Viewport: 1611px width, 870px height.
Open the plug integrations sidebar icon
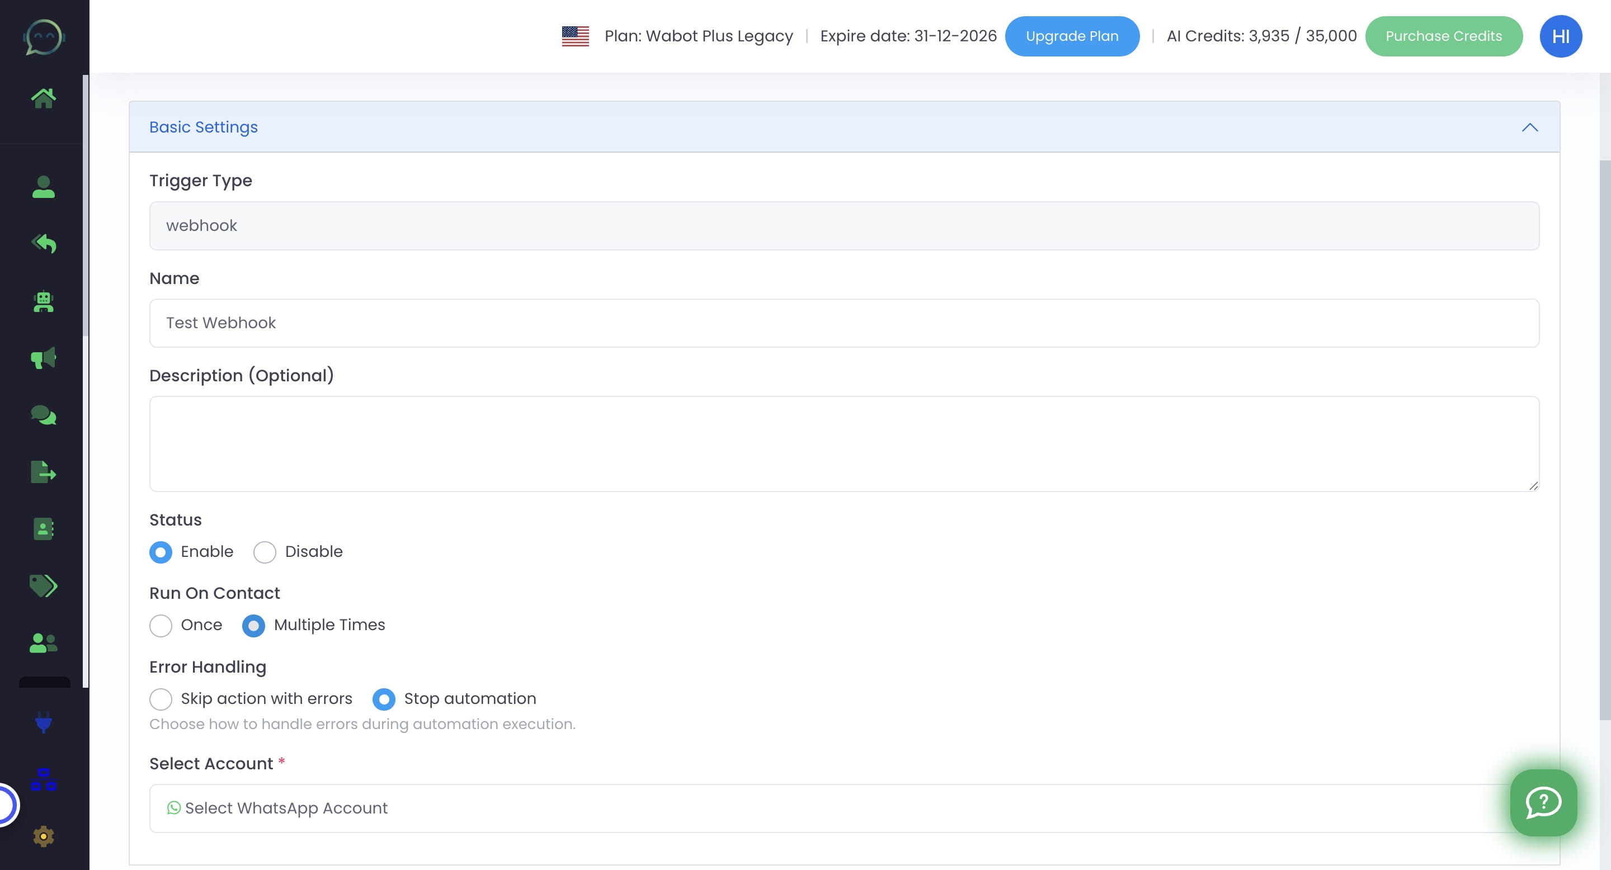43,722
